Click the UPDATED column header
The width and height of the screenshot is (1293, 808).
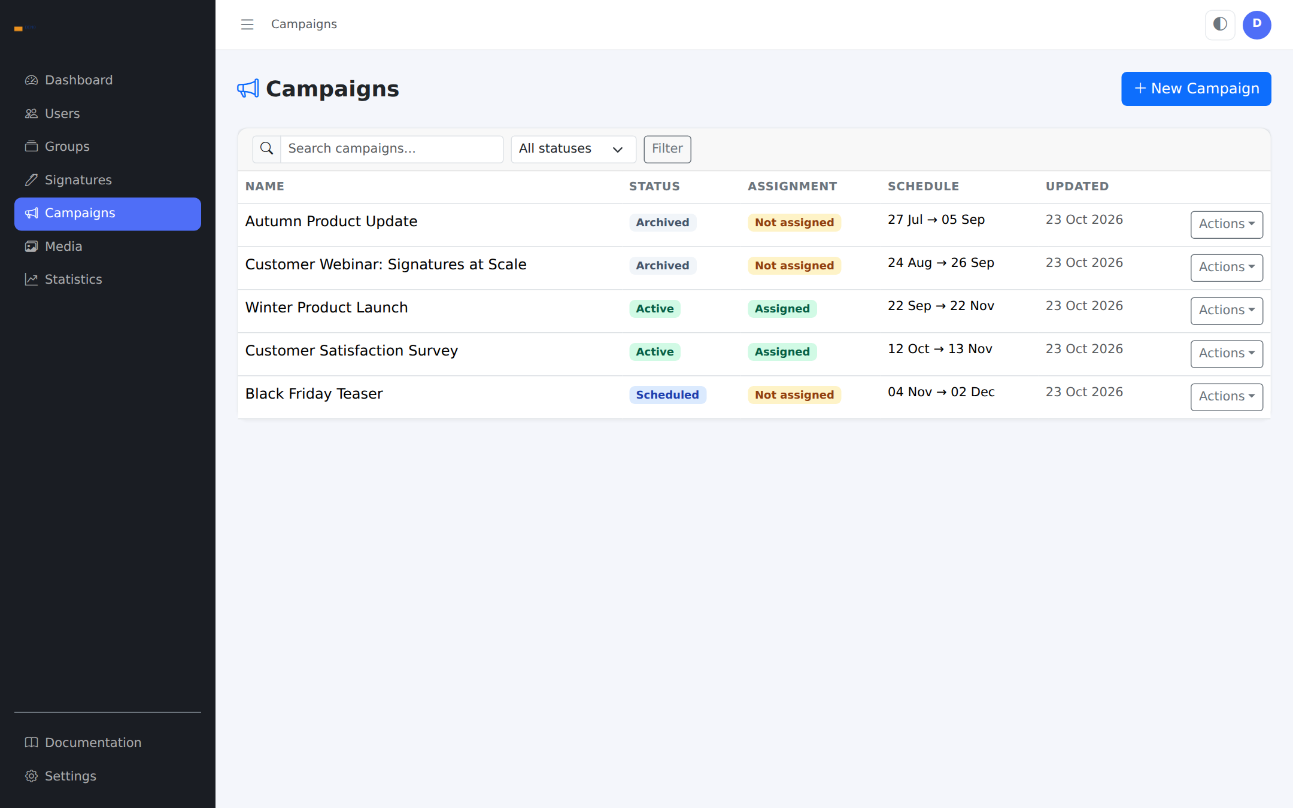tap(1077, 187)
